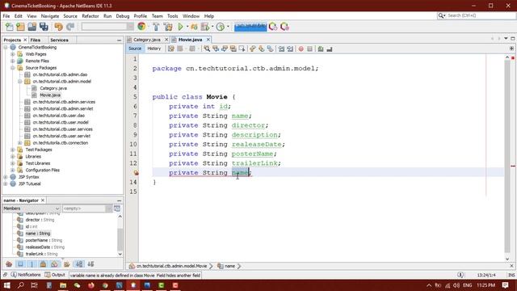Open File Explorer from the taskbar
This screenshot has width=517, height=291.
[x=63, y=285]
